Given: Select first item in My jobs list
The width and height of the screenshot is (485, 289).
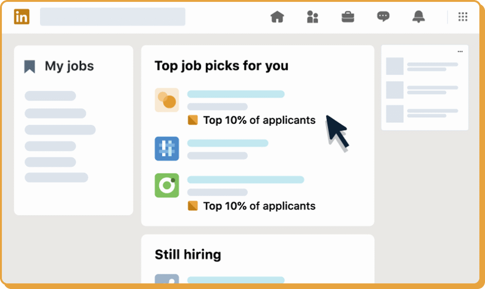Looking at the screenshot, I should coord(50,96).
